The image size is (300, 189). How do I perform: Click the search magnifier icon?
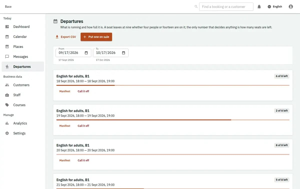pos(196,7)
